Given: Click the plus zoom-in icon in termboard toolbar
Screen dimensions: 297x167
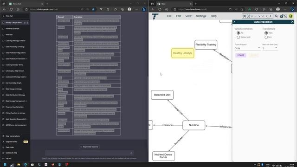Looking at the screenshot, I should (252, 16).
